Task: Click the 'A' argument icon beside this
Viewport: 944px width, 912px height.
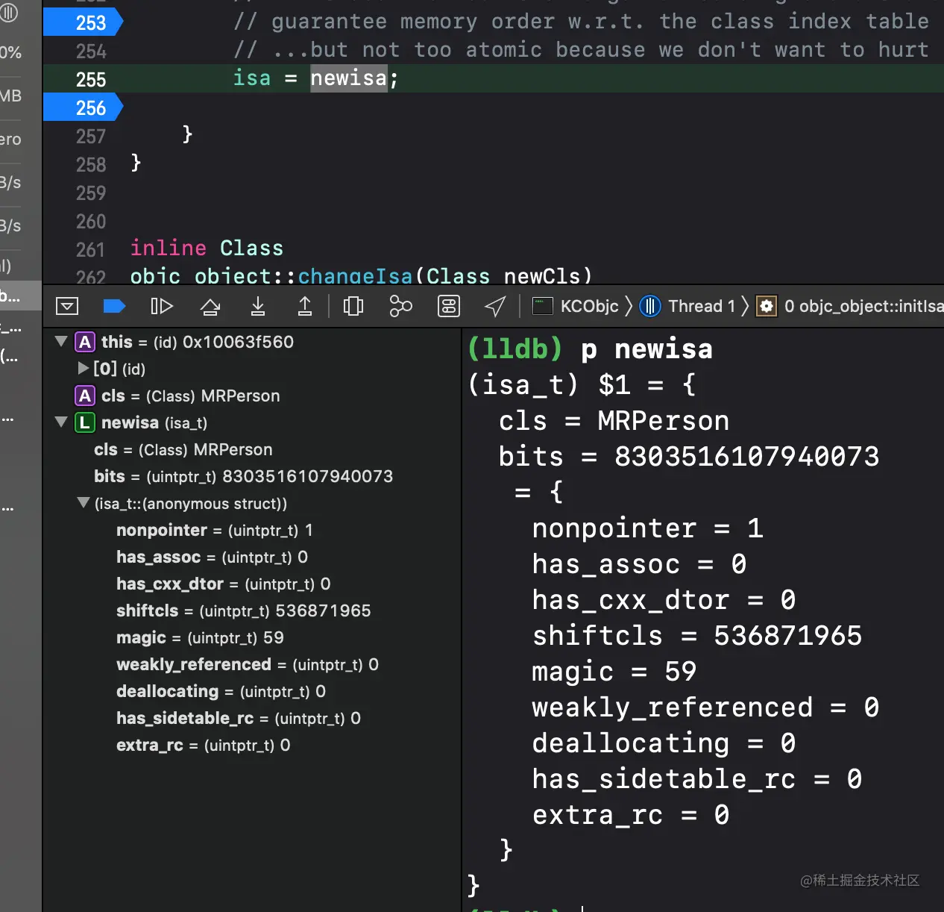Action: (x=85, y=342)
